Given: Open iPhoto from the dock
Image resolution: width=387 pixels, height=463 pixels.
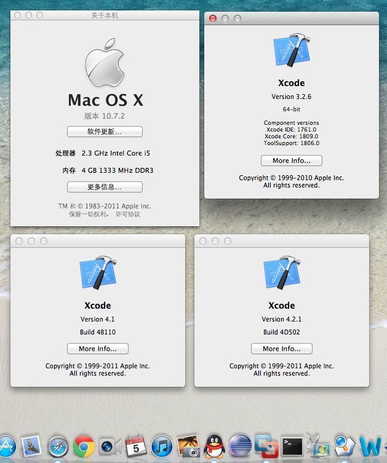Looking at the screenshot, I should pos(188,446).
